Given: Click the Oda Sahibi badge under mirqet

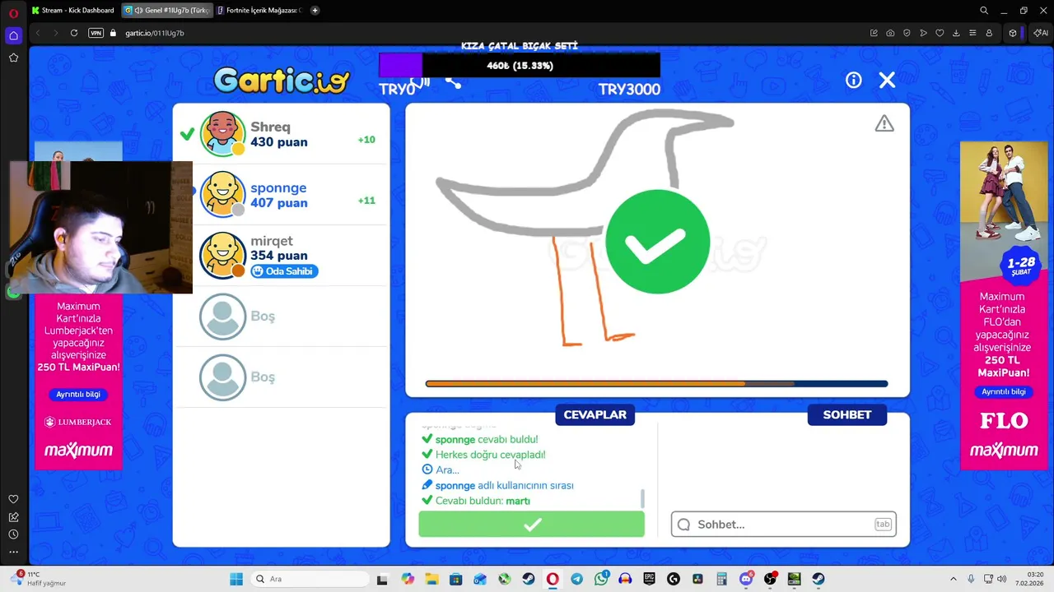Looking at the screenshot, I should [284, 271].
